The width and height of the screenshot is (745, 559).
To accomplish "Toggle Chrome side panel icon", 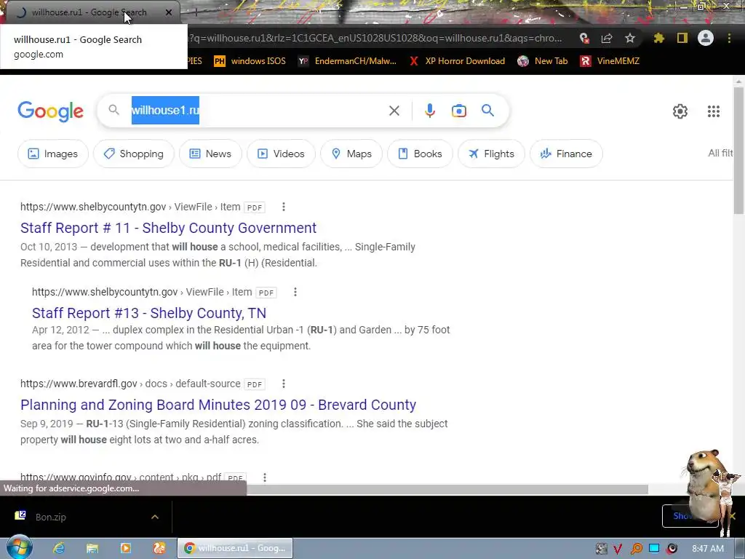I will (682, 38).
